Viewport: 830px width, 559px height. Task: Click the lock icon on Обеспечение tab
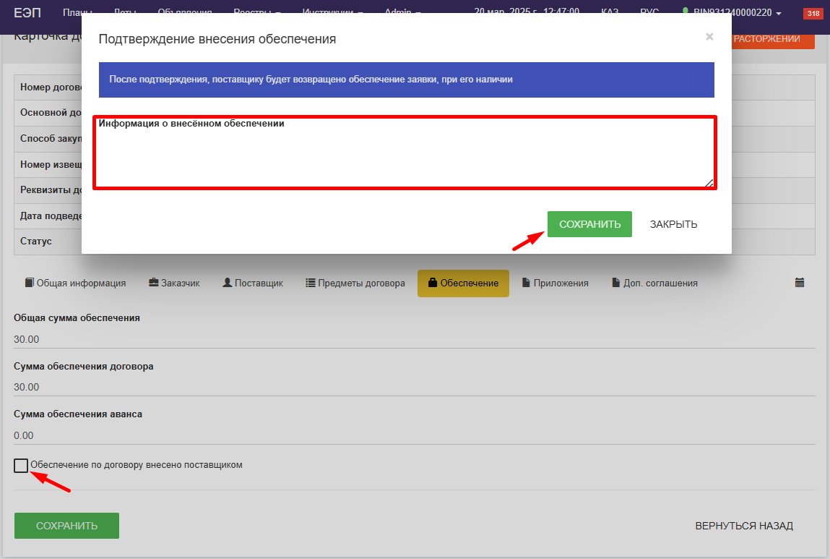tap(433, 283)
